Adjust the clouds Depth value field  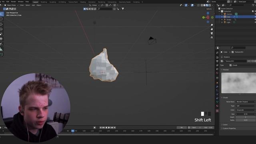coord(246,117)
